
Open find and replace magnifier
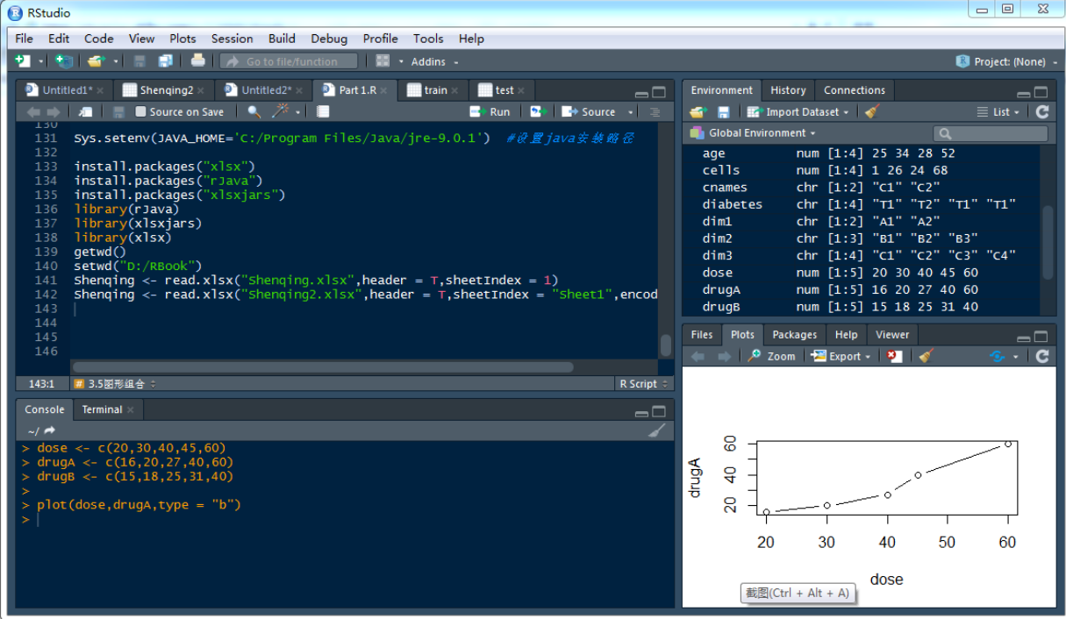(254, 111)
